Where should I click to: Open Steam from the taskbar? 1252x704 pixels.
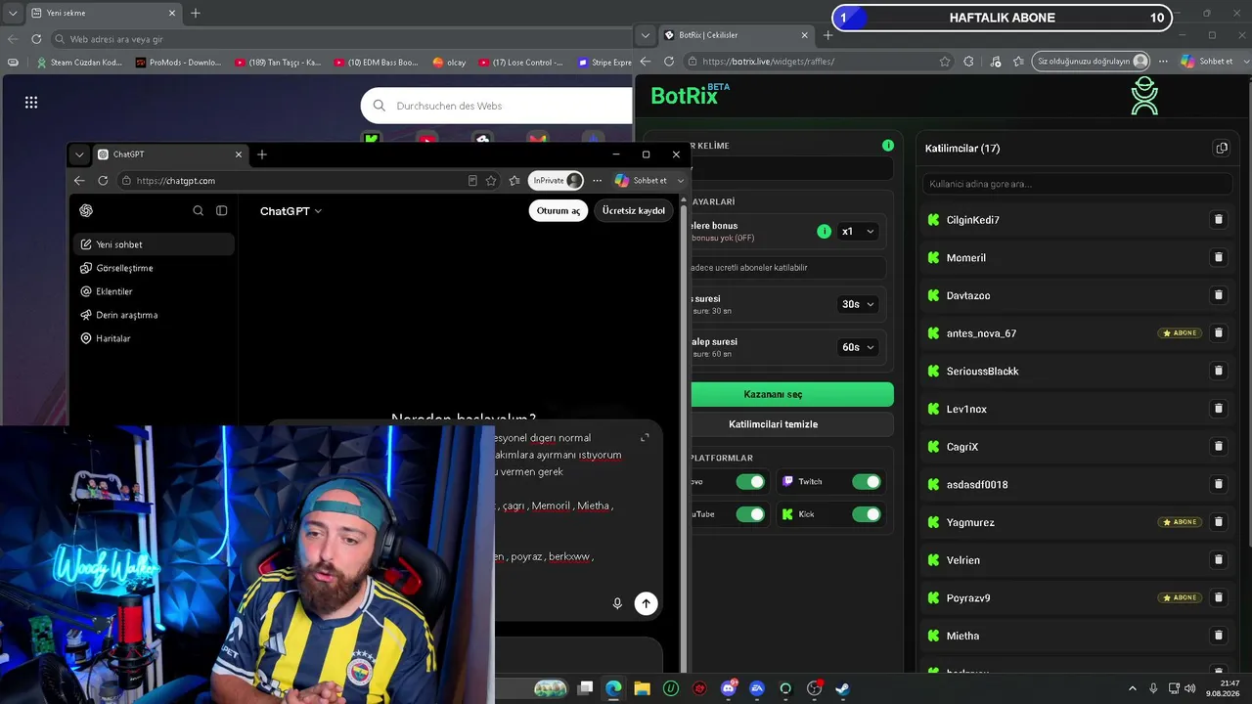[x=842, y=688]
